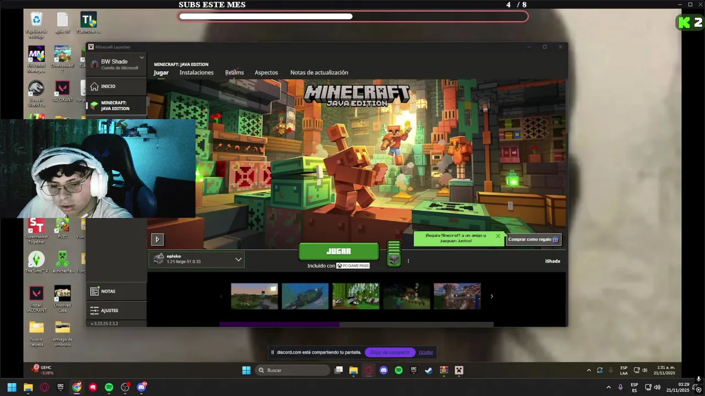
Task: Click Comprar como regalo button
Action: click(x=533, y=239)
